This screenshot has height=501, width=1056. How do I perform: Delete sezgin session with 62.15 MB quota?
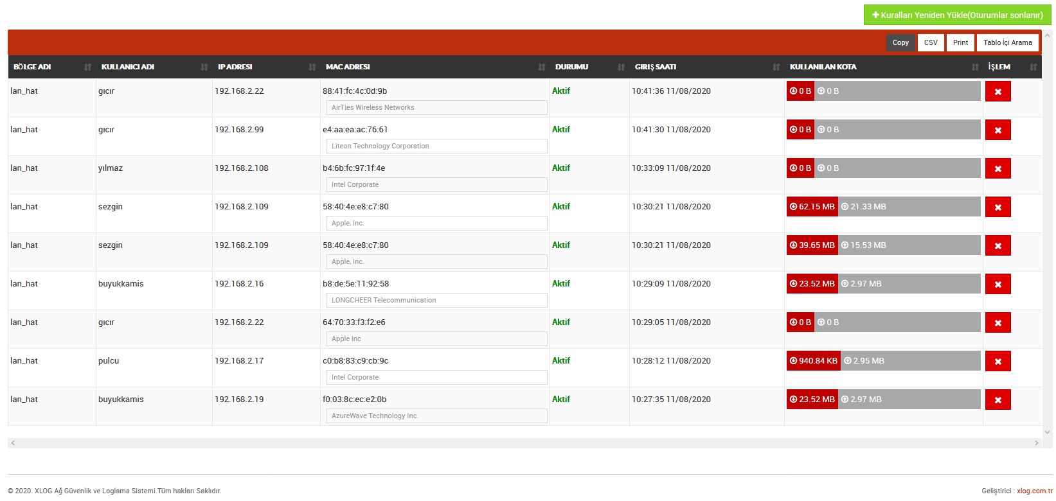click(998, 207)
